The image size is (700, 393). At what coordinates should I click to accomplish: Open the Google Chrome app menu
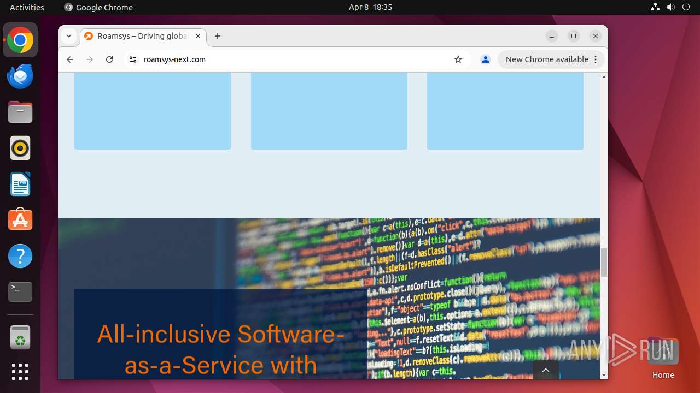point(98,7)
